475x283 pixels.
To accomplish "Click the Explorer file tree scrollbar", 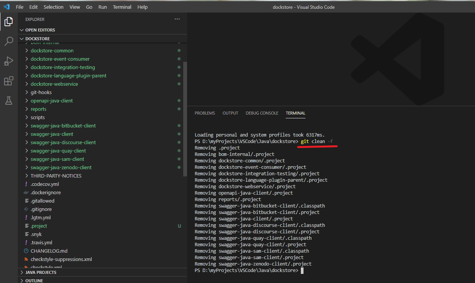I will [185, 119].
